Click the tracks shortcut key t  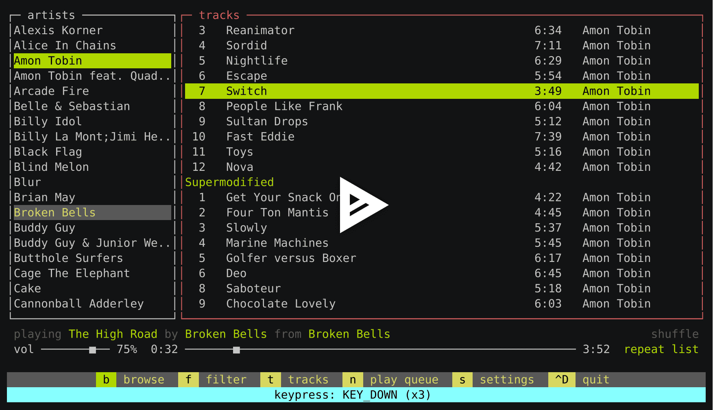pyautogui.click(x=270, y=379)
